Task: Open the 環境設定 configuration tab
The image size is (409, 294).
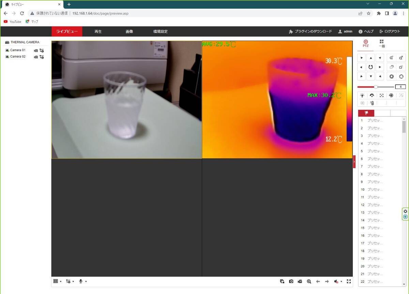Action: point(160,31)
